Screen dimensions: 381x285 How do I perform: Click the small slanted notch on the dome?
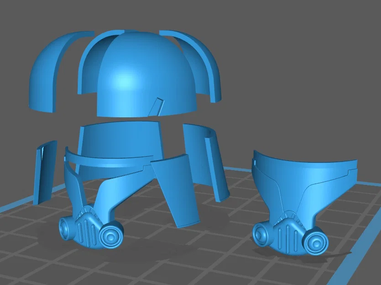point(157,107)
